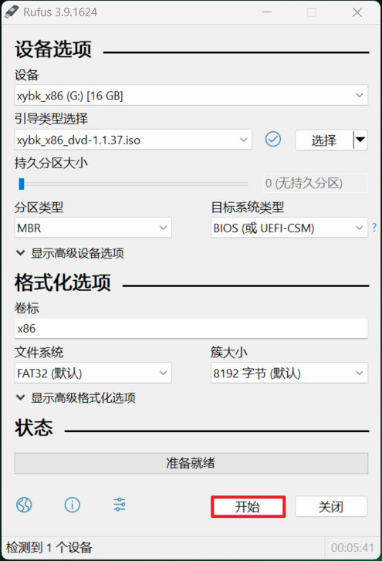This screenshot has width=382, height=561.
Task: Click the Rufus USB drive title icon
Action: pos(12,12)
